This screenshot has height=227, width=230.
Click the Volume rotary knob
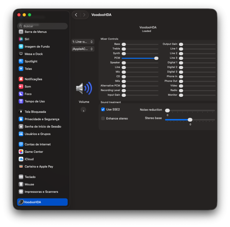point(83,110)
